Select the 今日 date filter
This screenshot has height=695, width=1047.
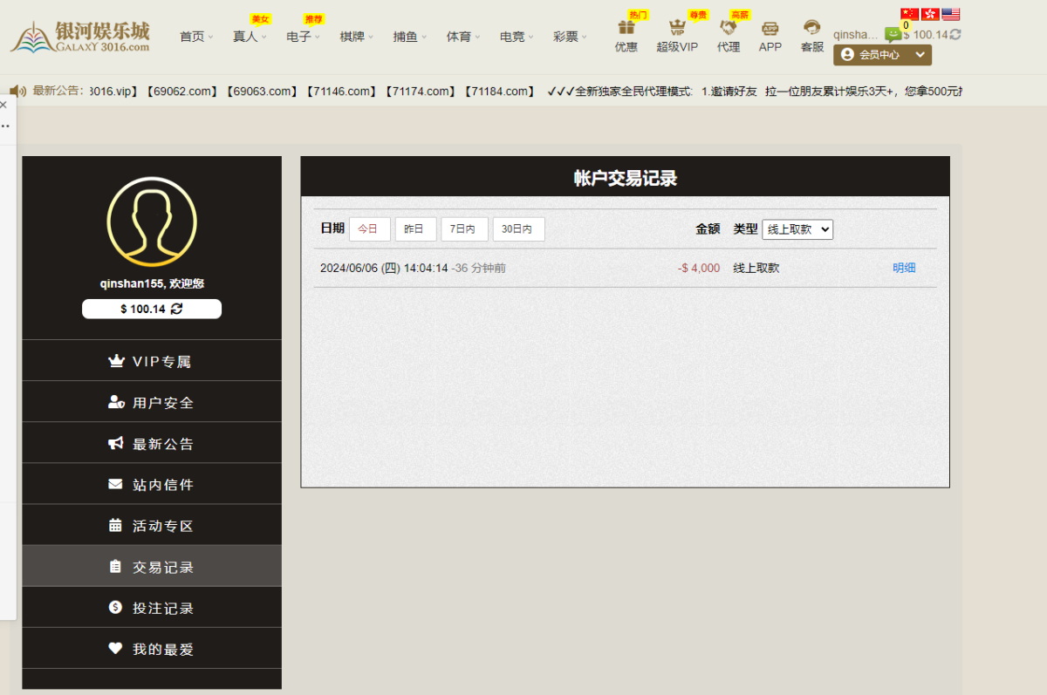(369, 229)
